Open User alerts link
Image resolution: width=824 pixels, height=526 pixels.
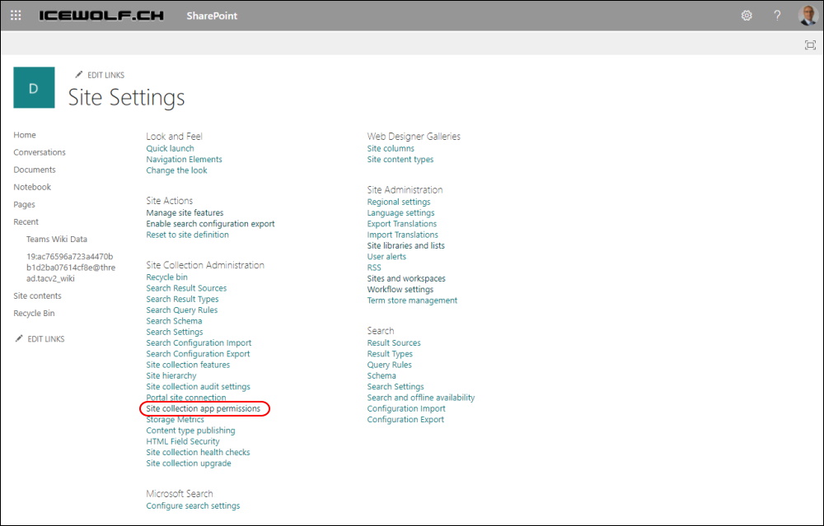386,257
